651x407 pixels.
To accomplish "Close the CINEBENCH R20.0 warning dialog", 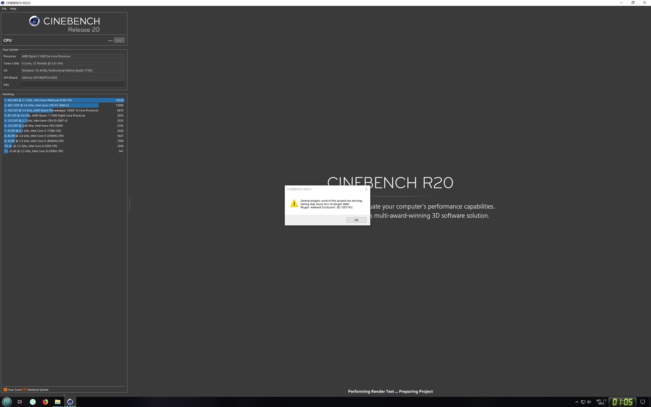I will tap(366, 189).
